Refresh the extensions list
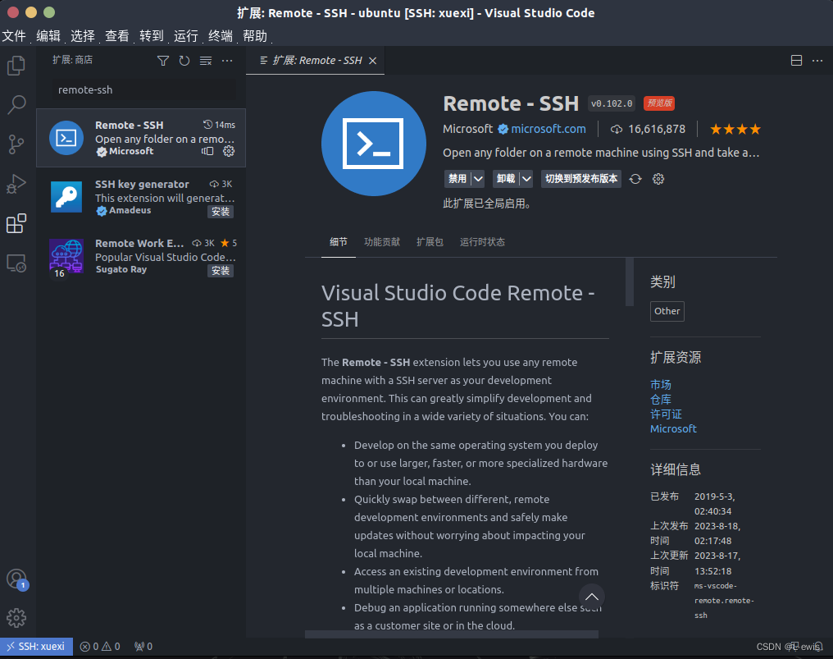Image resolution: width=833 pixels, height=659 pixels. (184, 61)
